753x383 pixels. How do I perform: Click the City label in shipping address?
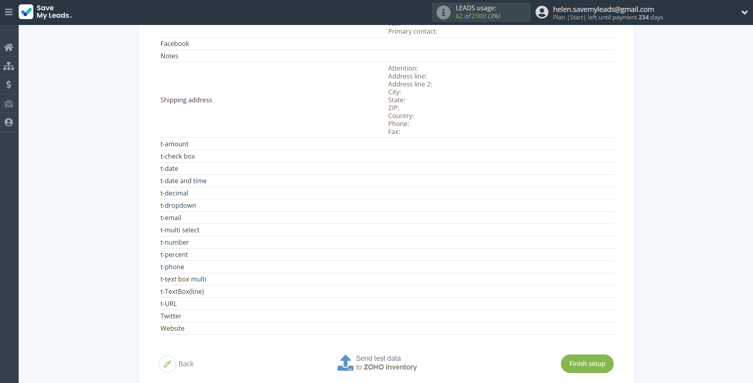coord(394,92)
